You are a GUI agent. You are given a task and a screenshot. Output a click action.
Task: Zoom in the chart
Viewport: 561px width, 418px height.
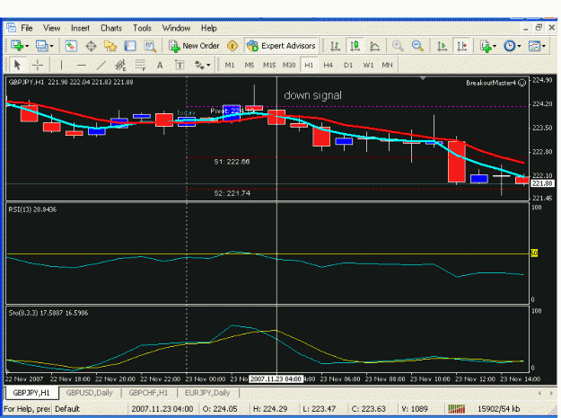pyautogui.click(x=398, y=46)
